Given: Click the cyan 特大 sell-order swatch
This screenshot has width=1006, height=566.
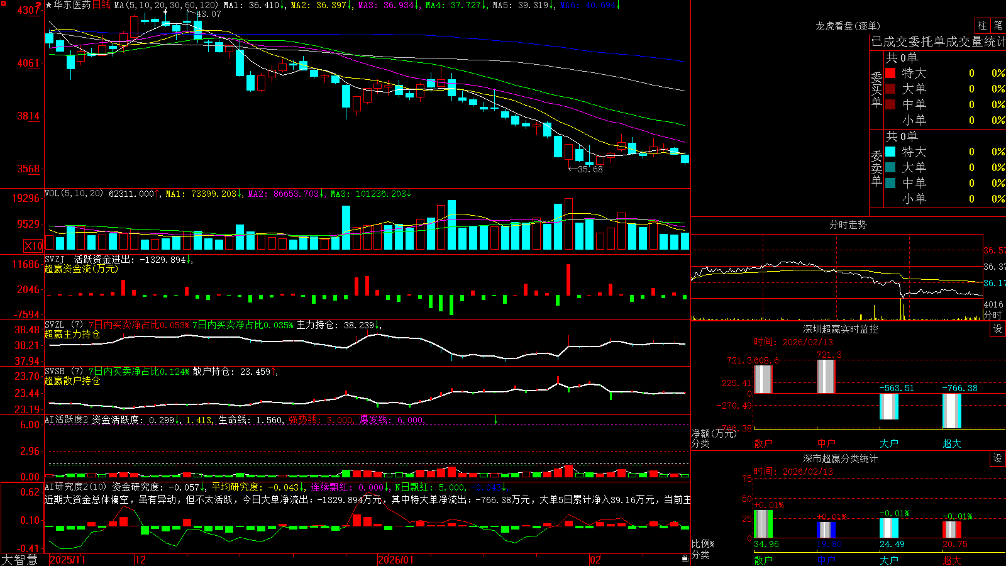Looking at the screenshot, I should click(x=890, y=152).
